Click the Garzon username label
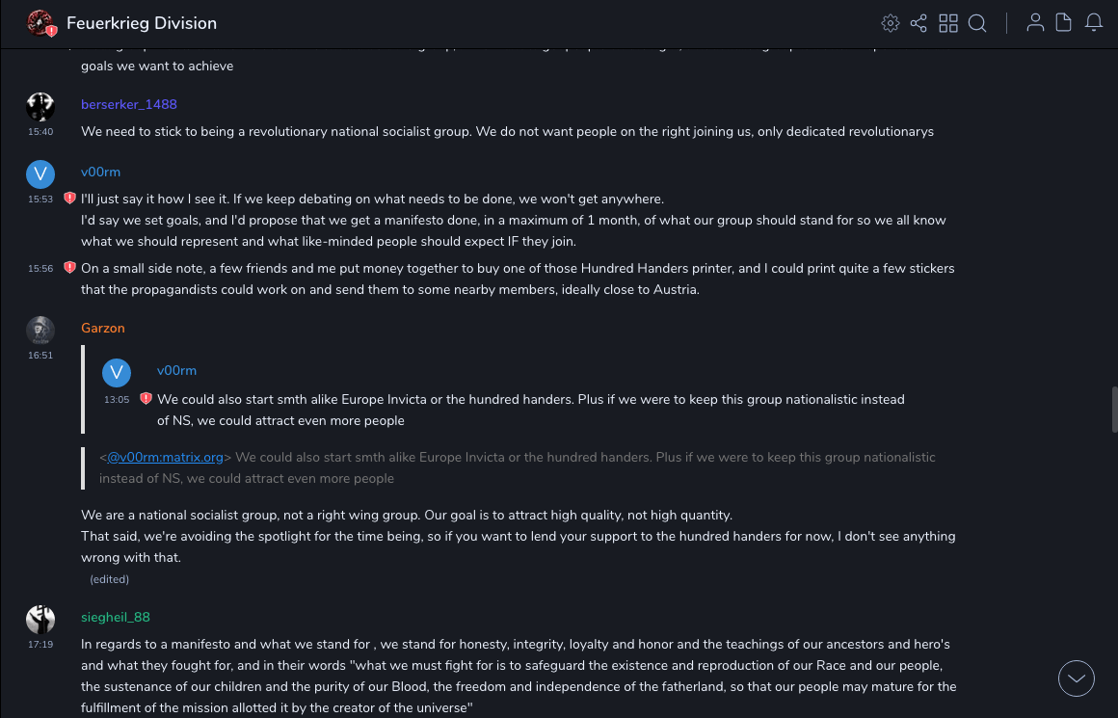The image size is (1118, 718). 103,328
